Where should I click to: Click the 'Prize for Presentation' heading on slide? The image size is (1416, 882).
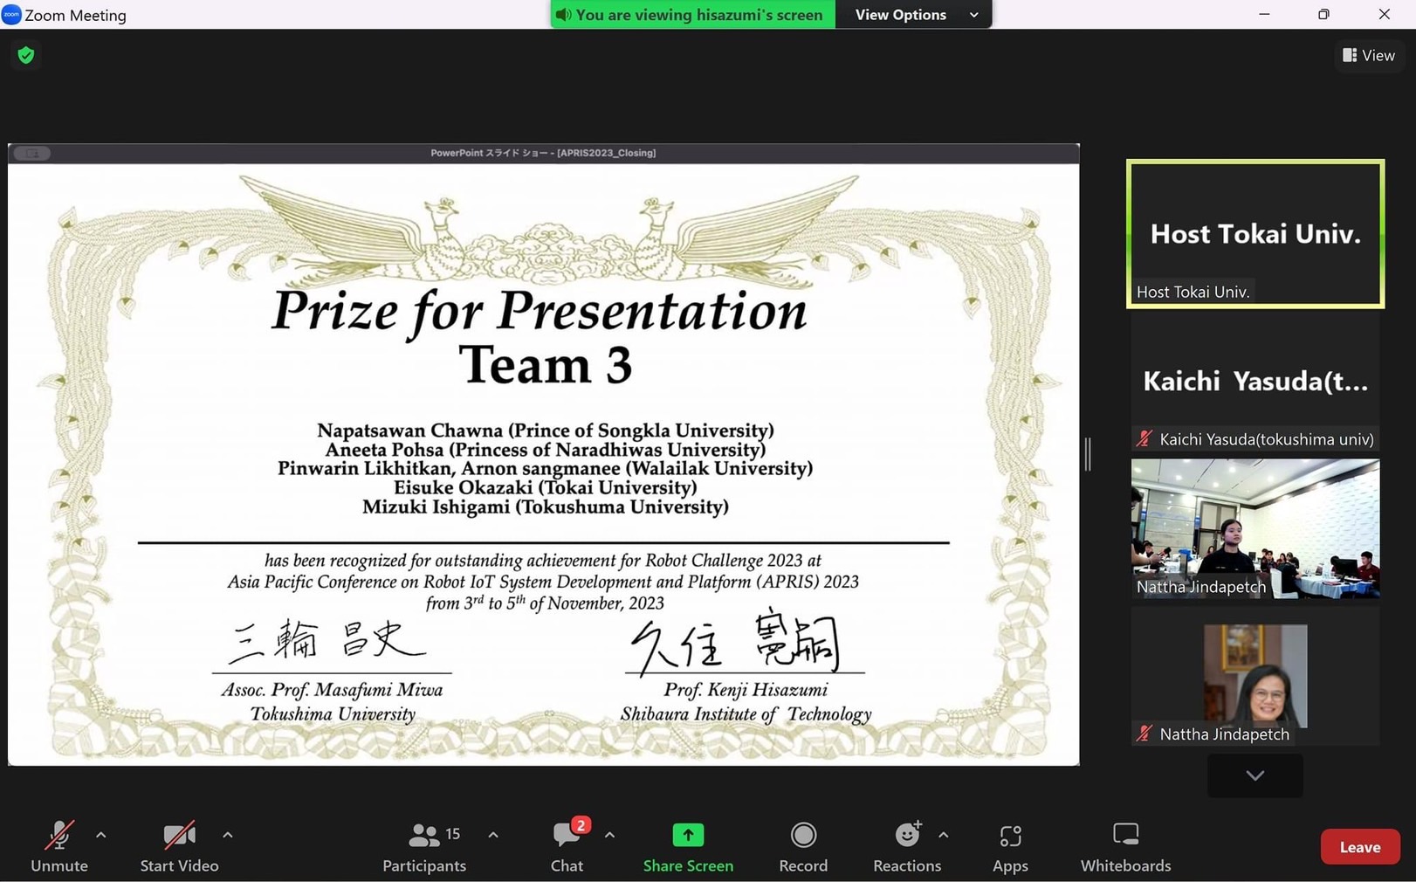coord(540,312)
